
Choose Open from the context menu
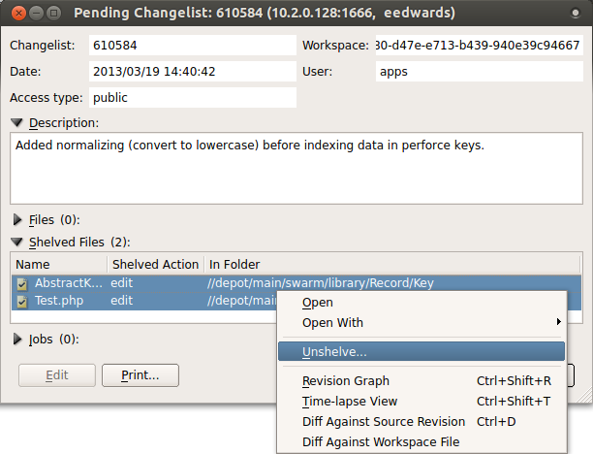coord(421,303)
